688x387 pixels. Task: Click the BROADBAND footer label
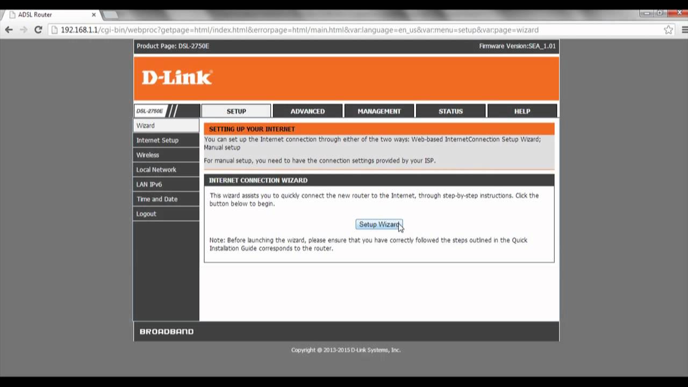coord(166,332)
